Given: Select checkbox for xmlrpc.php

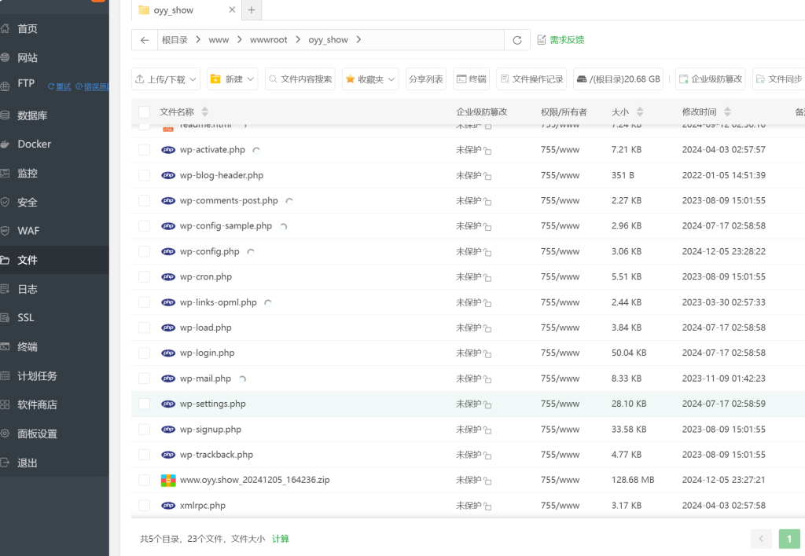Looking at the screenshot, I should [145, 505].
